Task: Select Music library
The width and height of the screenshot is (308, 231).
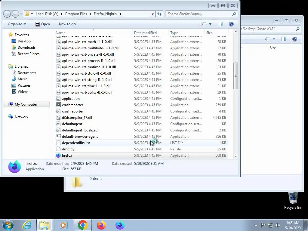Action: point(22,79)
